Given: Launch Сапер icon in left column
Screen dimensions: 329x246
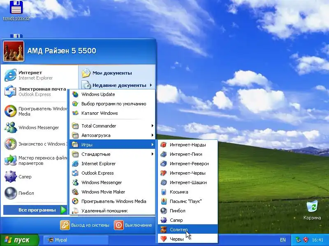Looking at the screenshot, I should pyautogui.click(x=10, y=177).
